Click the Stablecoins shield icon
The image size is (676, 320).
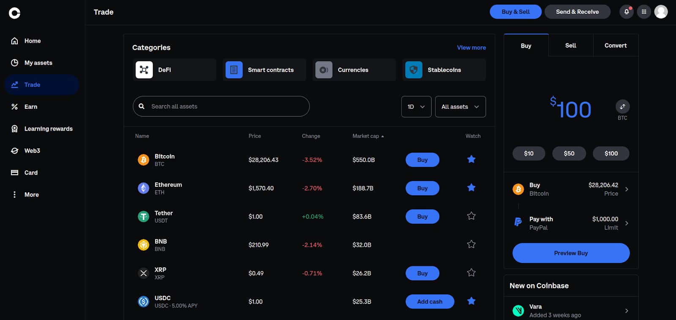point(414,70)
